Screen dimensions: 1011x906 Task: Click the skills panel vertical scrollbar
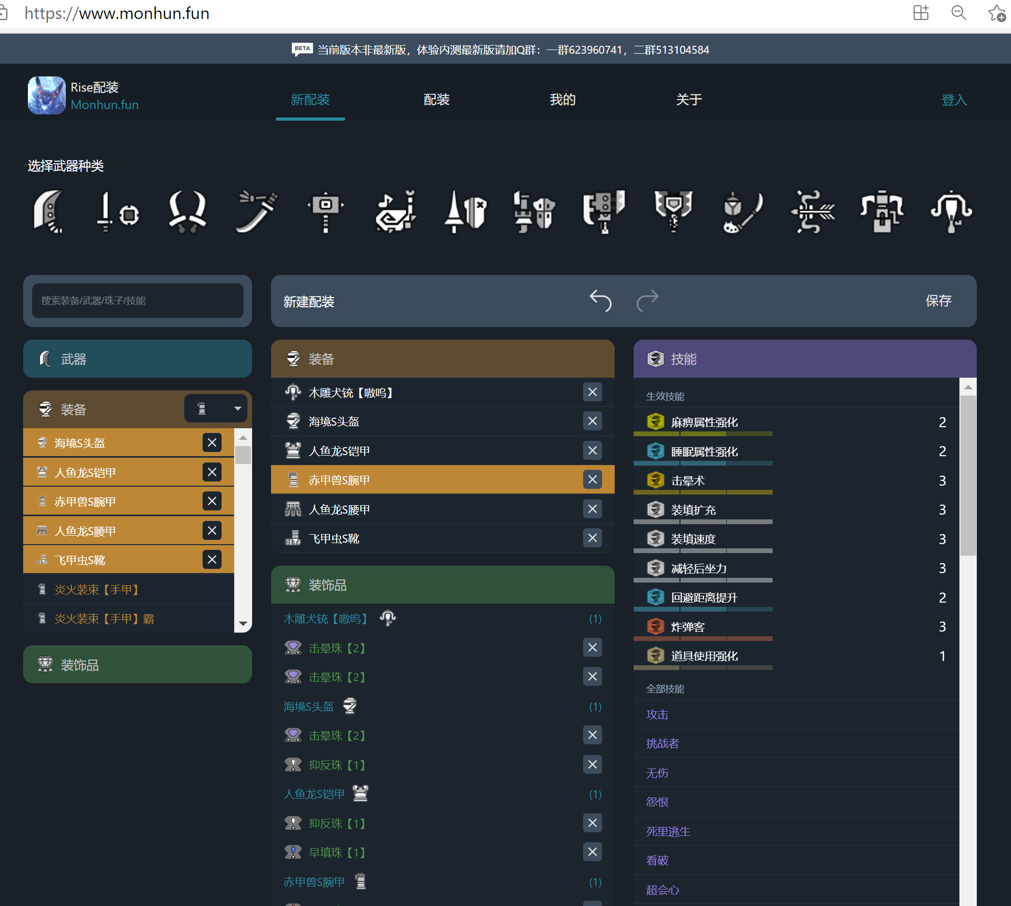point(967,475)
